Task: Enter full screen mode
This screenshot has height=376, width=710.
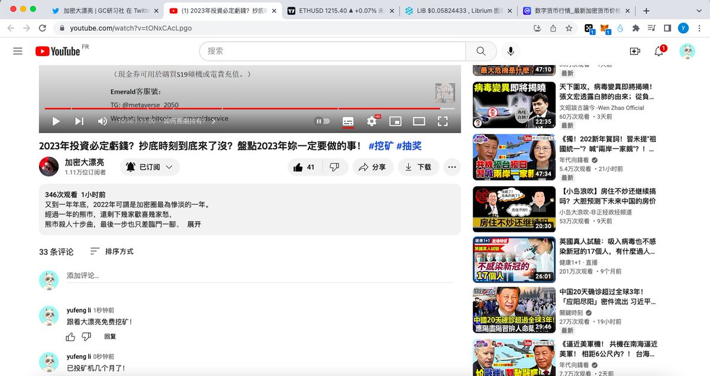Action: [x=443, y=121]
